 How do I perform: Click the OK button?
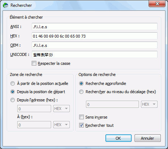pos(118,138)
